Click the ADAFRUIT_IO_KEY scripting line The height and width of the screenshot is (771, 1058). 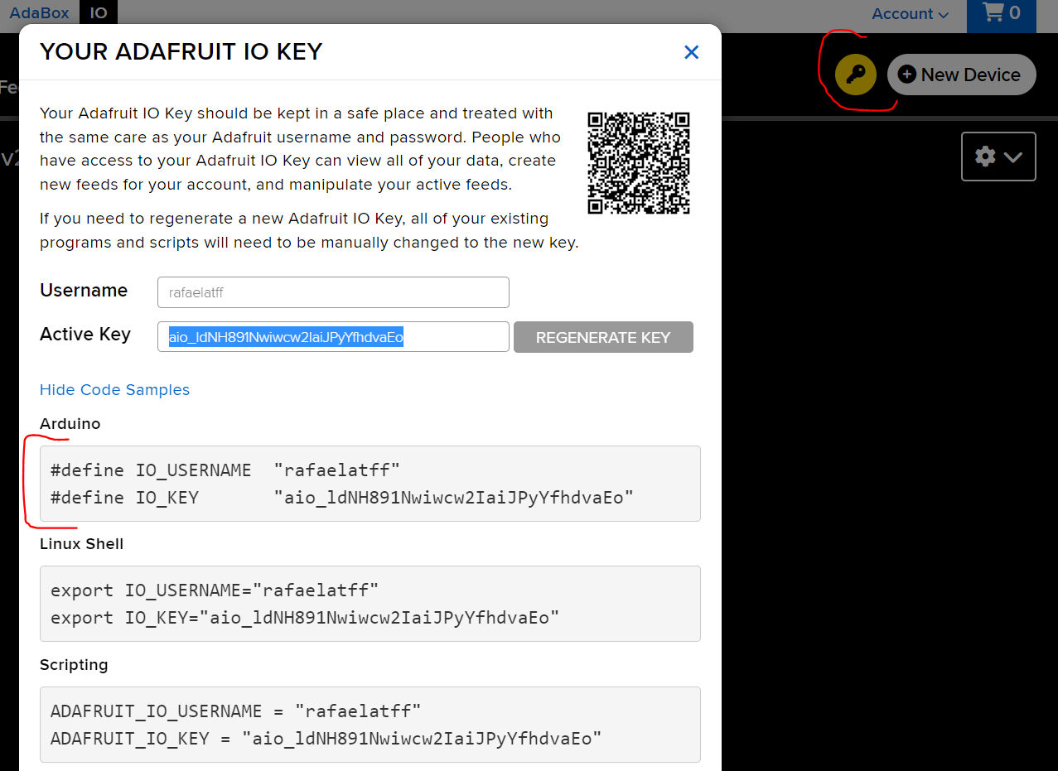click(x=326, y=738)
